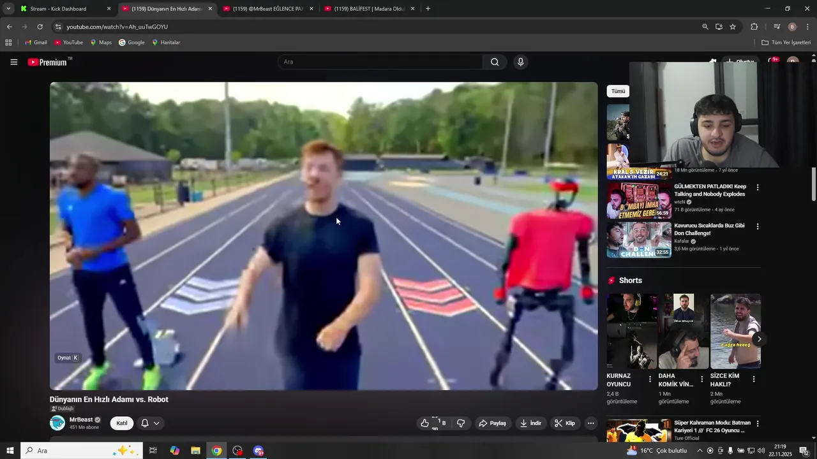This screenshot has height=459, width=817.
Task: Open the MrBeast channel avatar
Action: pos(57,423)
